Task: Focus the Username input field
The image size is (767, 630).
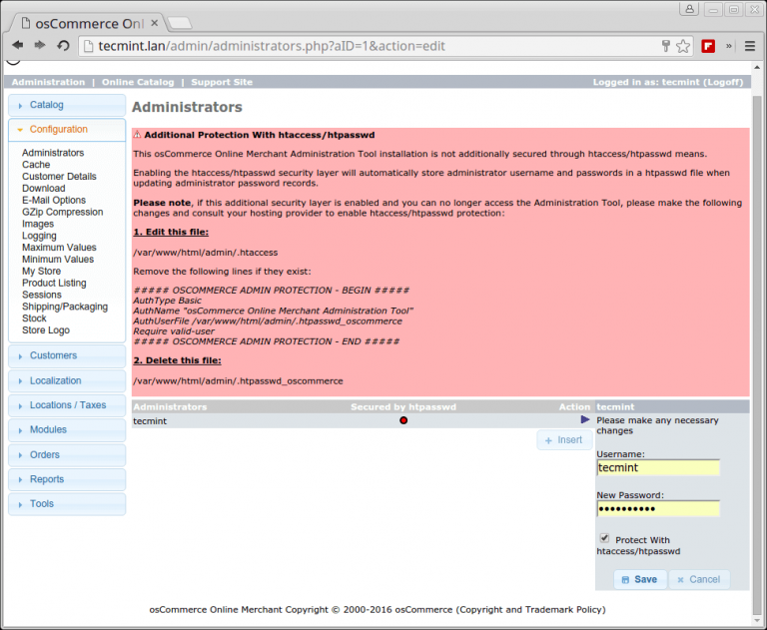Action: 657,467
